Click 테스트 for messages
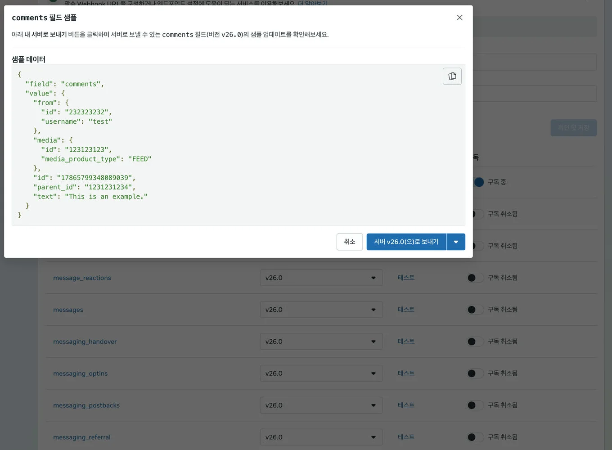The image size is (612, 450). point(406,310)
